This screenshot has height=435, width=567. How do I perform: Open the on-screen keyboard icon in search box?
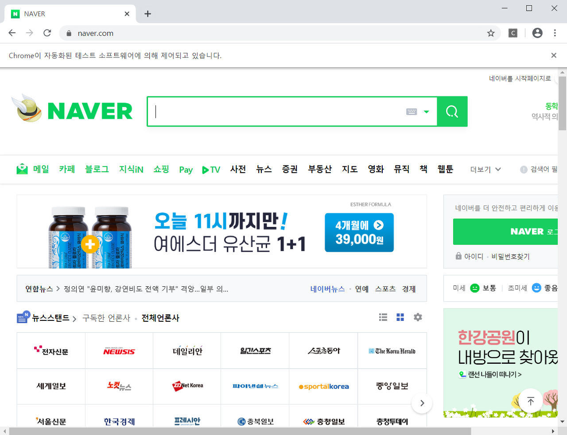(x=412, y=112)
